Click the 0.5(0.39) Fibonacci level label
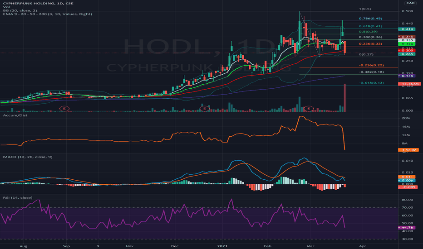Viewport: 423px width, 249px height. pyautogui.click(x=368, y=32)
